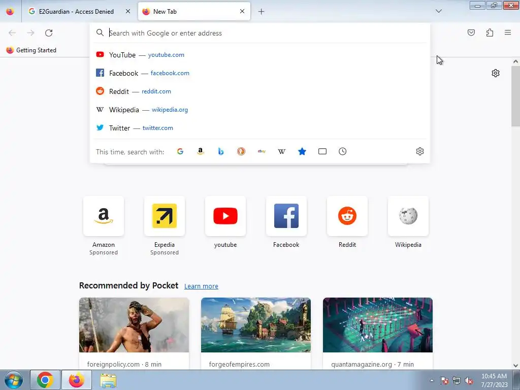This screenshot has height=390, width=520.
Task: Open the taskbar clock showing 10:45 AM
Action: [x=494, y=380]
